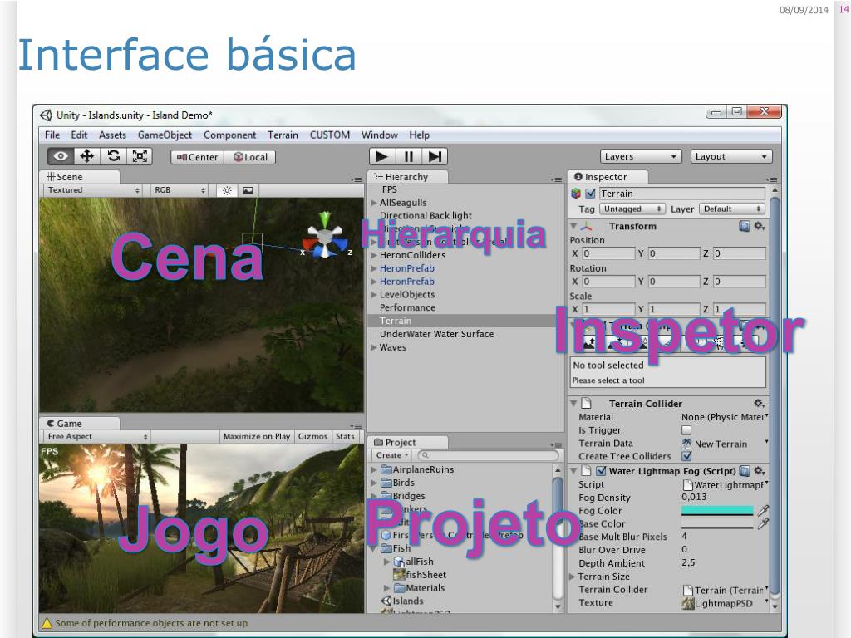851x638 pixels.
Task: Open the CUSTOM menu
Action: (329, 135)
